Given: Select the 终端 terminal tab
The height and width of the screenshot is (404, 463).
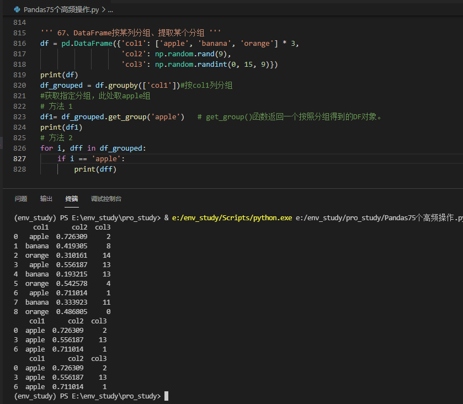Looking at the screenshot, I should tap(72, 199).
